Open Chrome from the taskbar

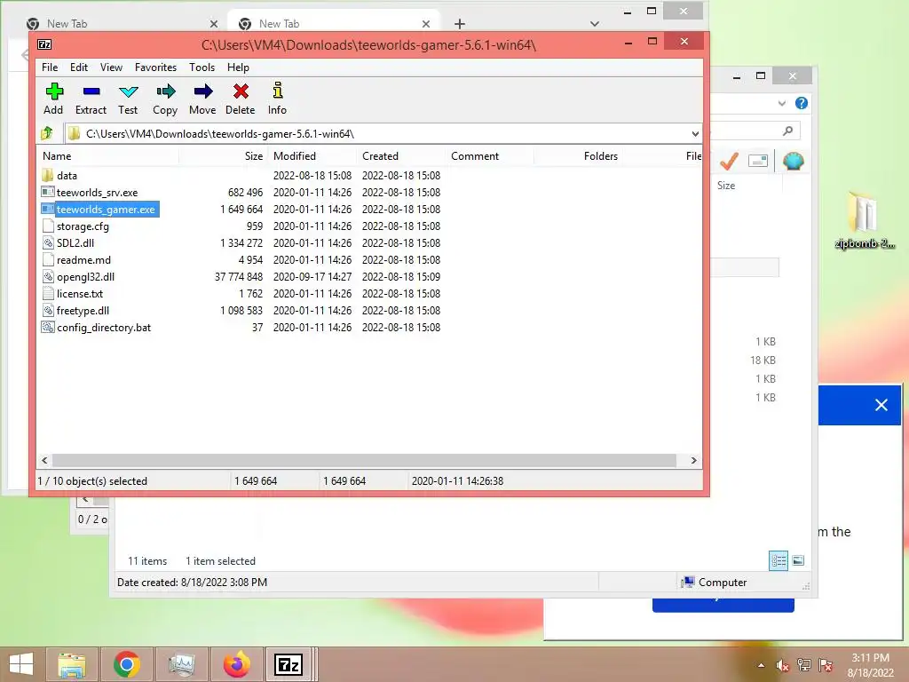(x=127, y=664)
